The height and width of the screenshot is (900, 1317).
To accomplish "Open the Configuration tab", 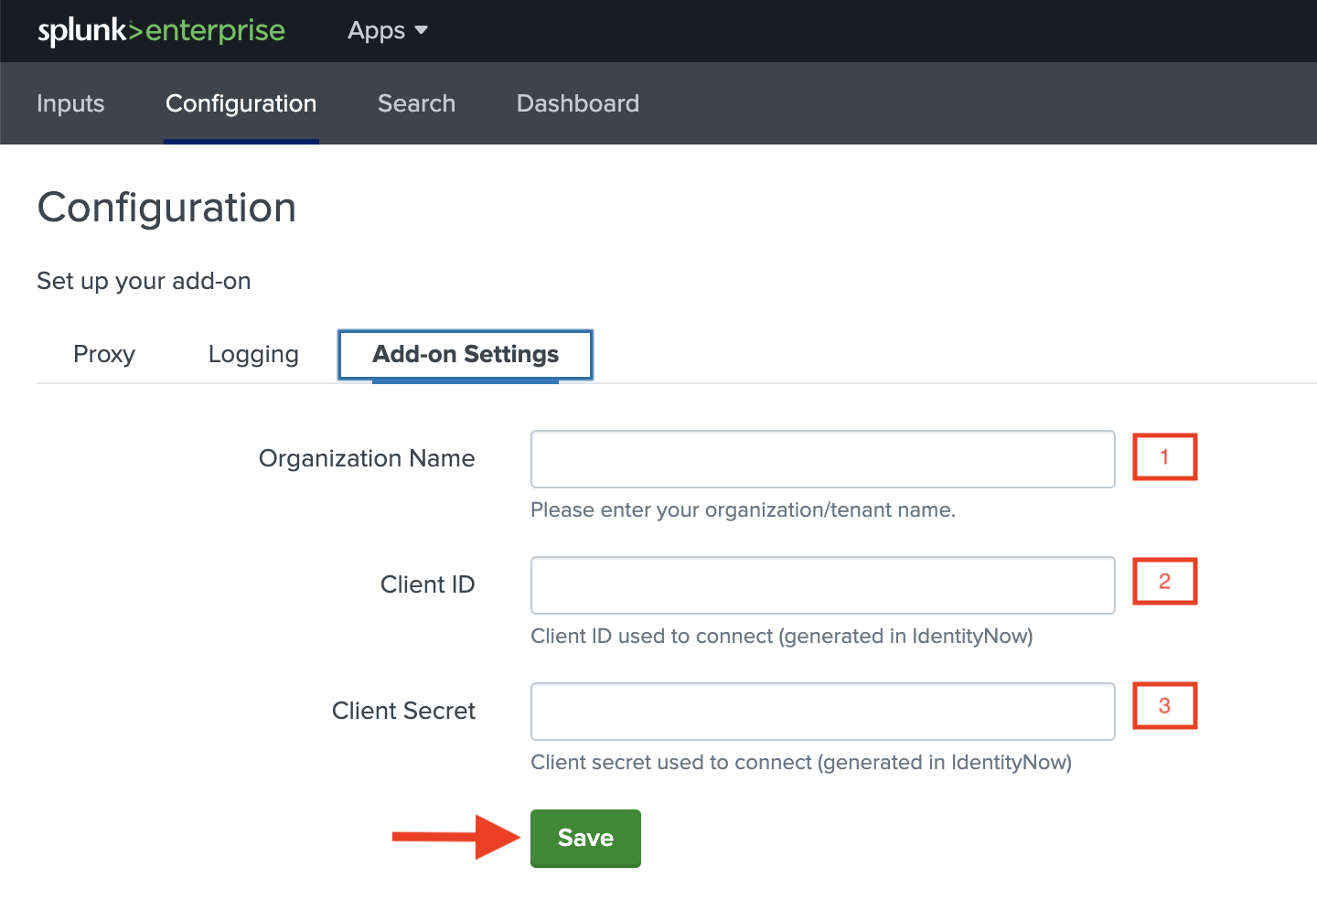I will click(x=241, y=103).
